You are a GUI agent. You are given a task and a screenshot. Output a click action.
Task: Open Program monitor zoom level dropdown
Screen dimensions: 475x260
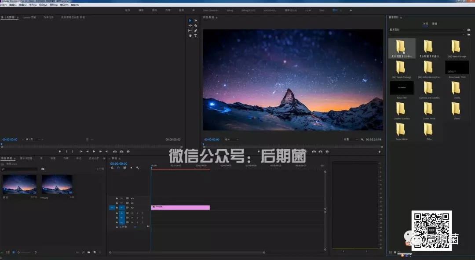click(230, 140)
